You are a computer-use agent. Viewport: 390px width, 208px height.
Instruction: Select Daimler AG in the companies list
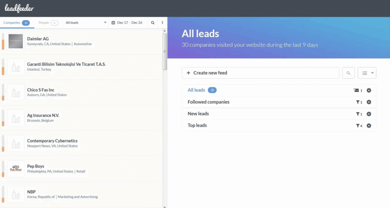(x=38, y=39)
